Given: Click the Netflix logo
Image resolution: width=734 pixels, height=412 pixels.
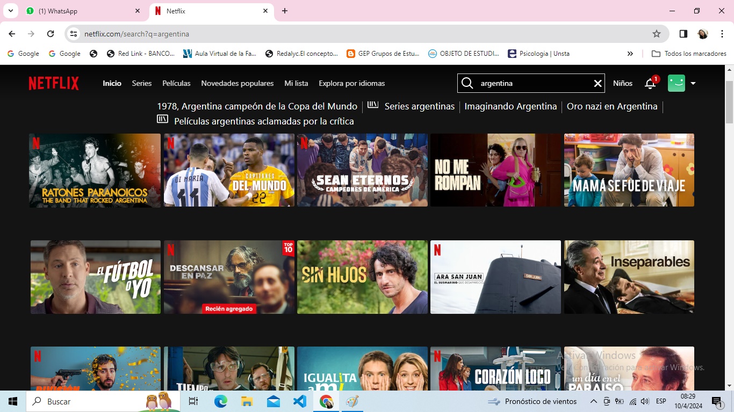Looking at the screenshot, I should coord(54,83).
